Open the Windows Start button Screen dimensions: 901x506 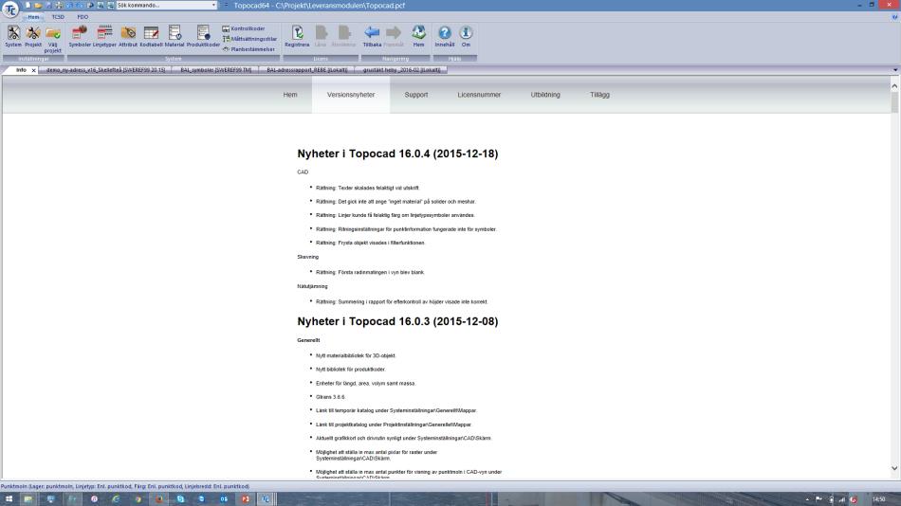click(9, 499)
